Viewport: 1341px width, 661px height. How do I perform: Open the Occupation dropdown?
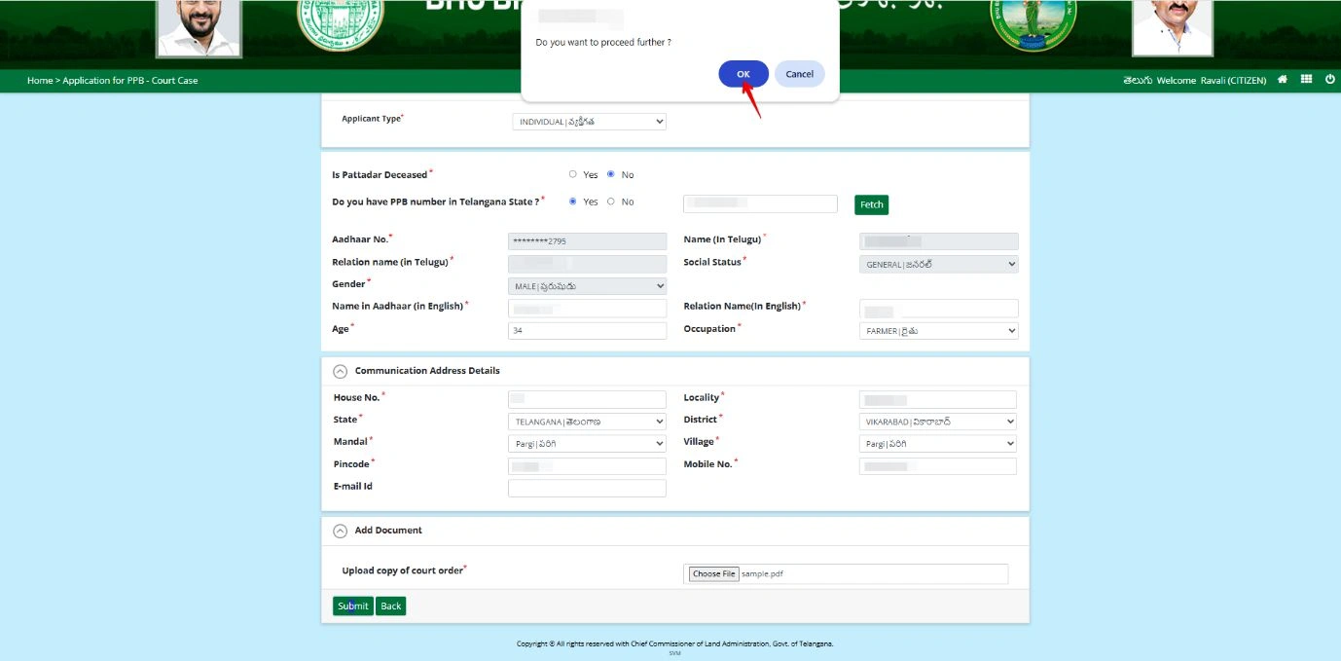pos(938,331)
